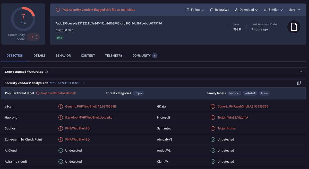Open the Follow dropdown
This screenshot has height=169, width=309.
coord(195,10)
